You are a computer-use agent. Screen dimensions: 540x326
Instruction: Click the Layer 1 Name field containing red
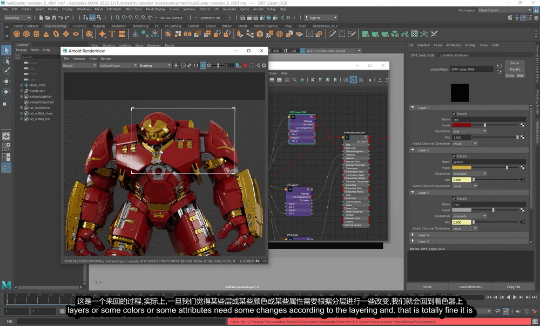point(489,119)
